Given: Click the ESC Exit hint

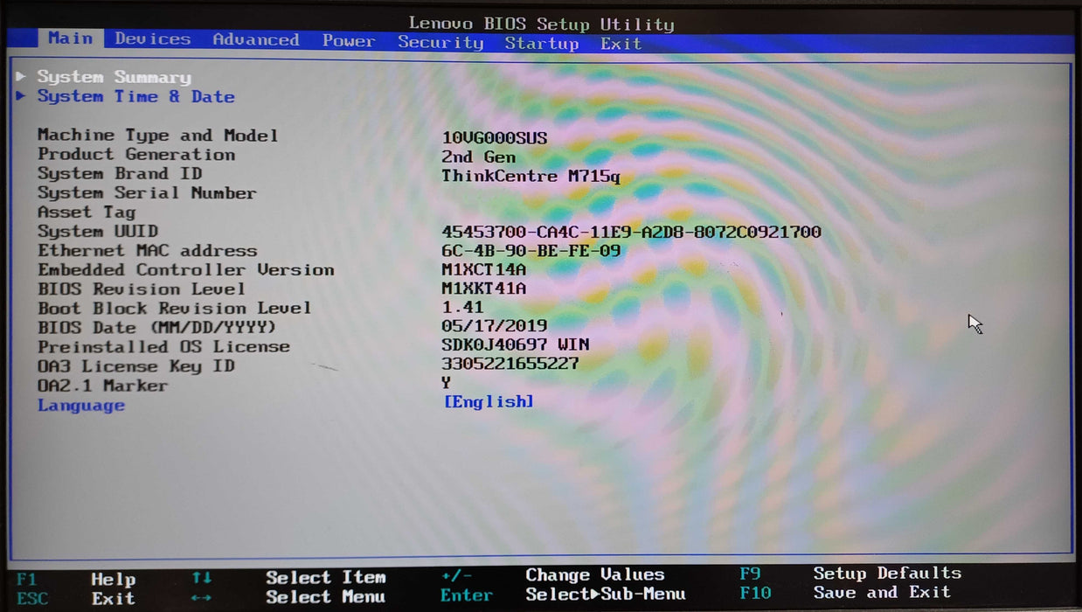Looking at the screenshot, I should pyautogui.click(x=76, y=599).
